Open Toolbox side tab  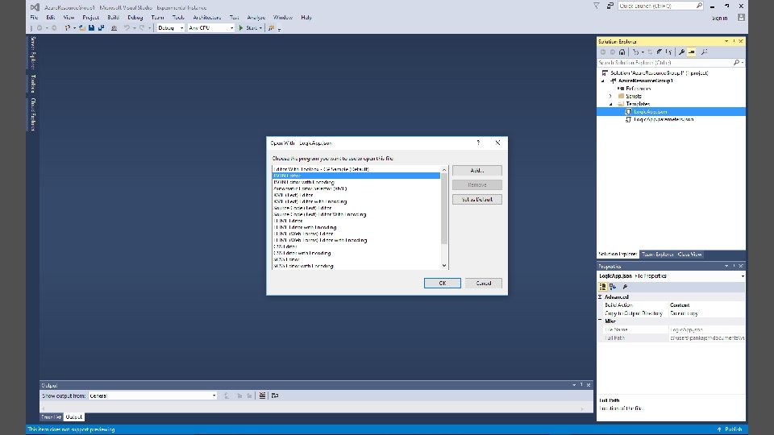(33, 83)
